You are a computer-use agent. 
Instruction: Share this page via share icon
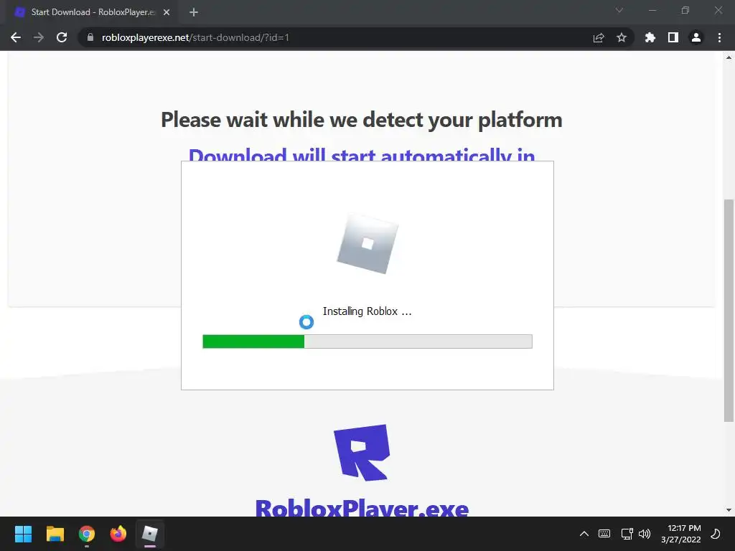[x=599, y=37]
